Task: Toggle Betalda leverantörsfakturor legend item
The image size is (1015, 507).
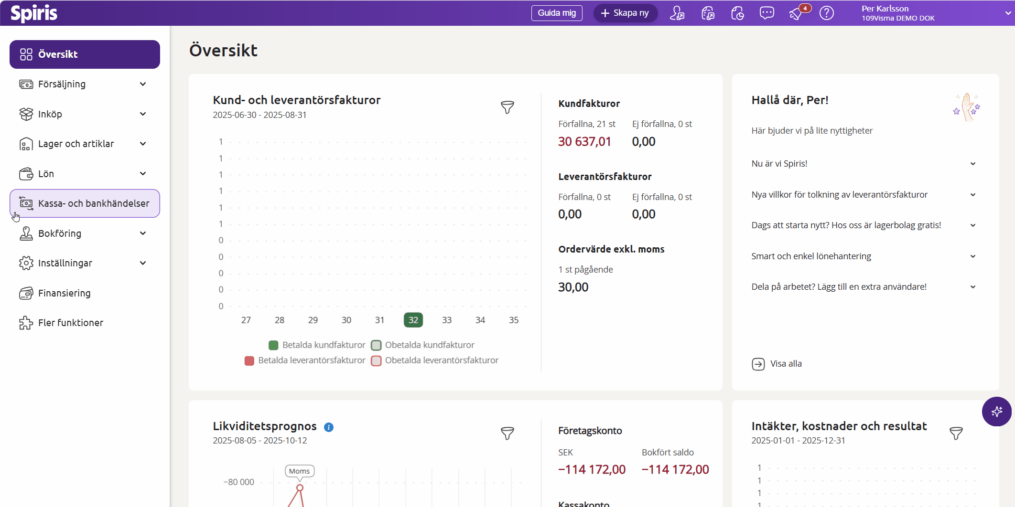Action: tap(305, 360)
